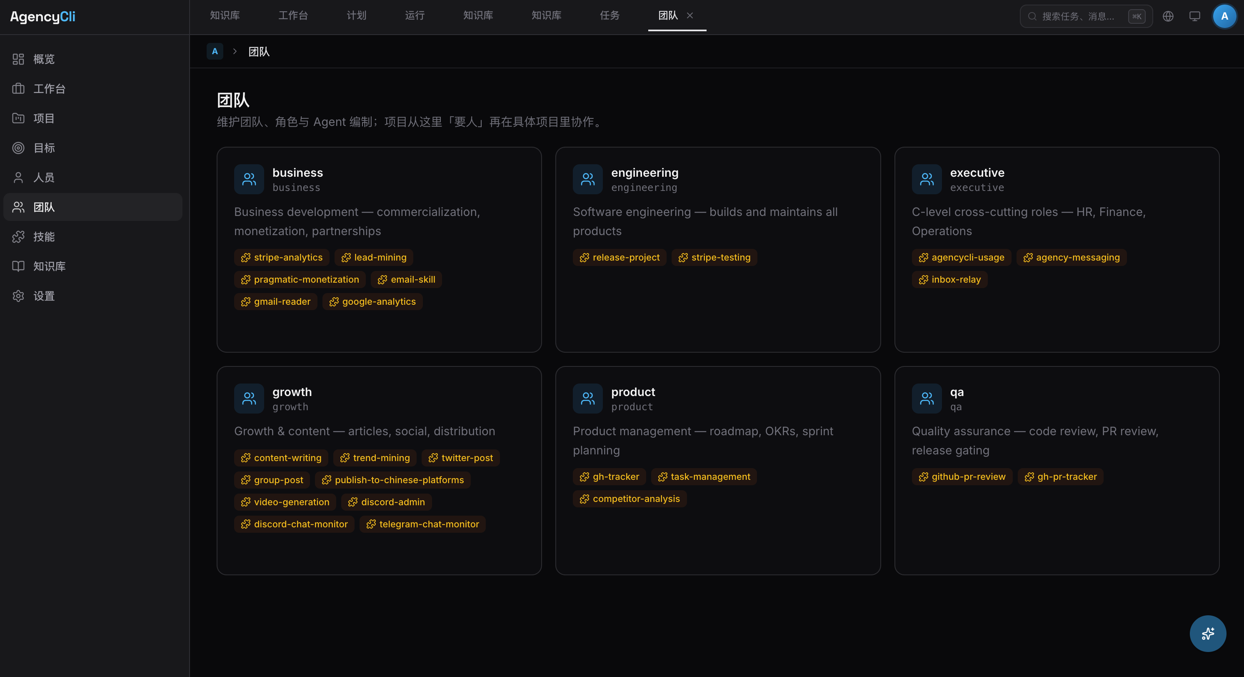
Task: Click the publish-to-chinese-platforms skill tag
Action: coord(392,480)
